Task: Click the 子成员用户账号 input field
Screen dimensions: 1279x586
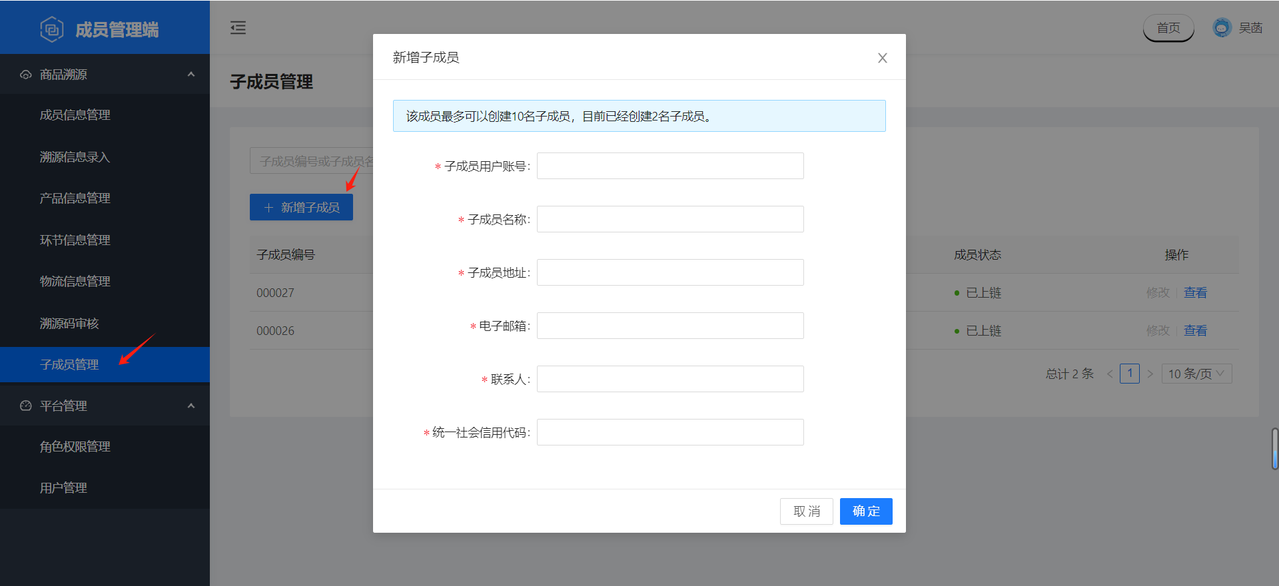Action: pyautogui.click(x=670, y=166)
